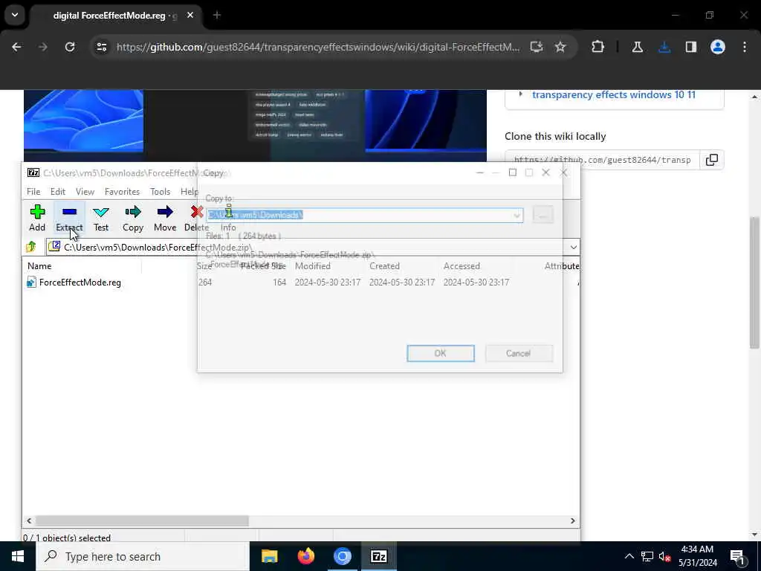Image resolution: width=761 pixels, height=571 pixels.
Task: Sort by the Modified column header
Action: [x=313, y=266]
